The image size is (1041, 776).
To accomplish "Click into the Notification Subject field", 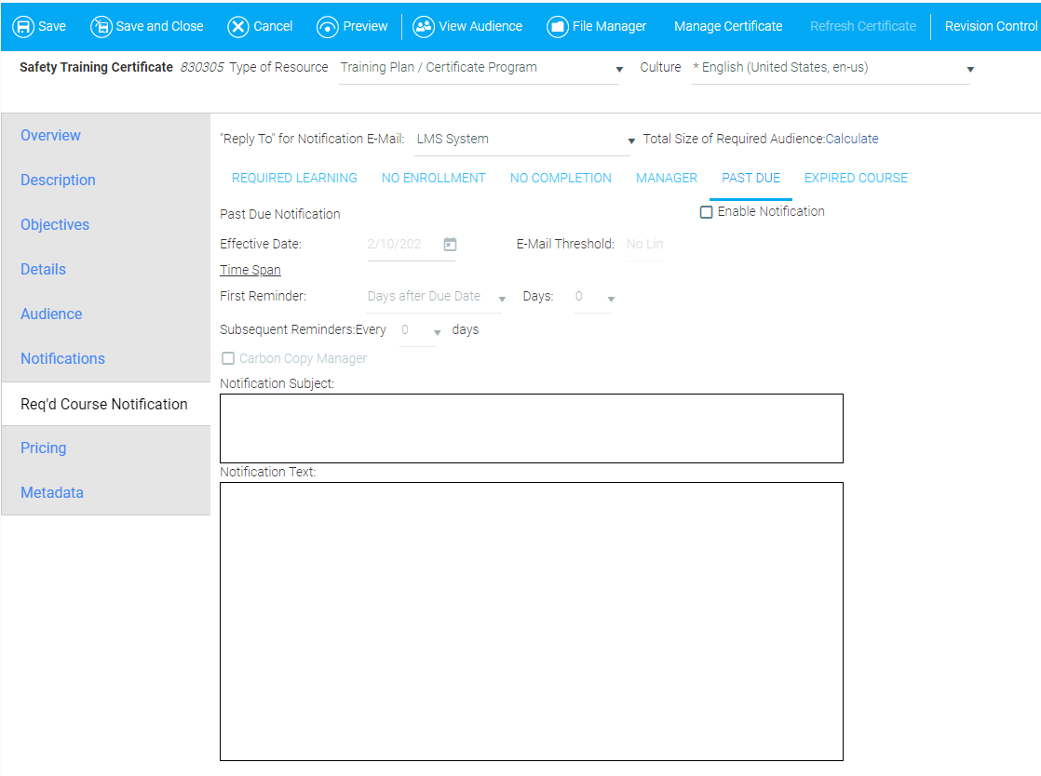I will [x=531, y=428].
